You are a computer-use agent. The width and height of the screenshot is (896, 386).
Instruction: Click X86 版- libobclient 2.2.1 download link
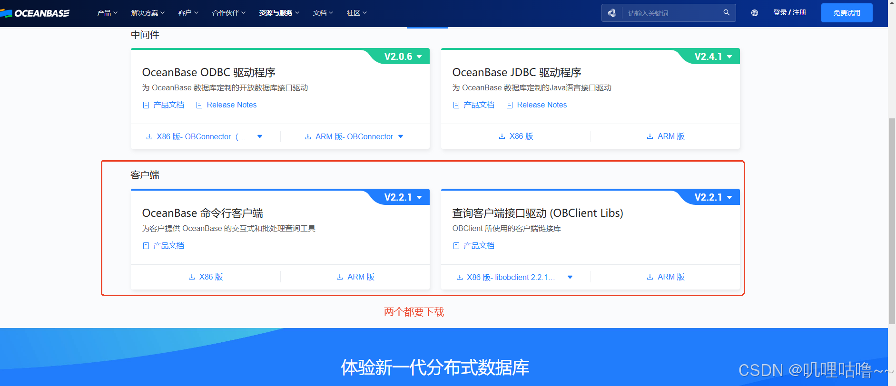click(x=511, y=278)
